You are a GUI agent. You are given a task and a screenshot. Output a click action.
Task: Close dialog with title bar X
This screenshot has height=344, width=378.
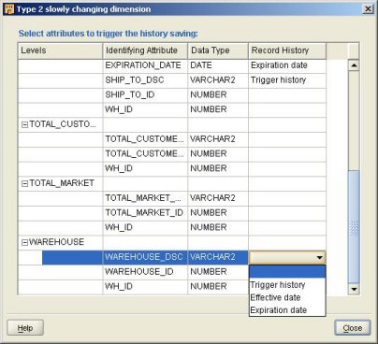tap(368, 8)
